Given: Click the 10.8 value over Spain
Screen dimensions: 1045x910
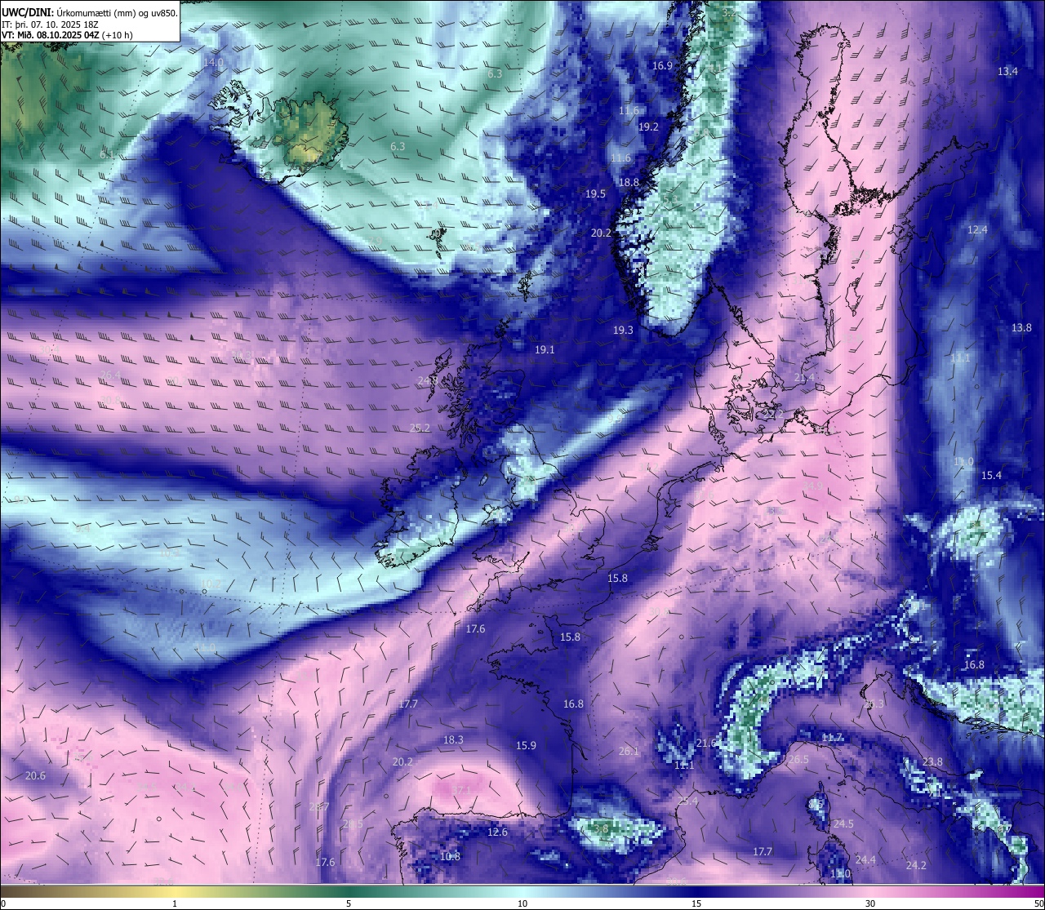Looking at the screenshot, I should click(450, 856).
